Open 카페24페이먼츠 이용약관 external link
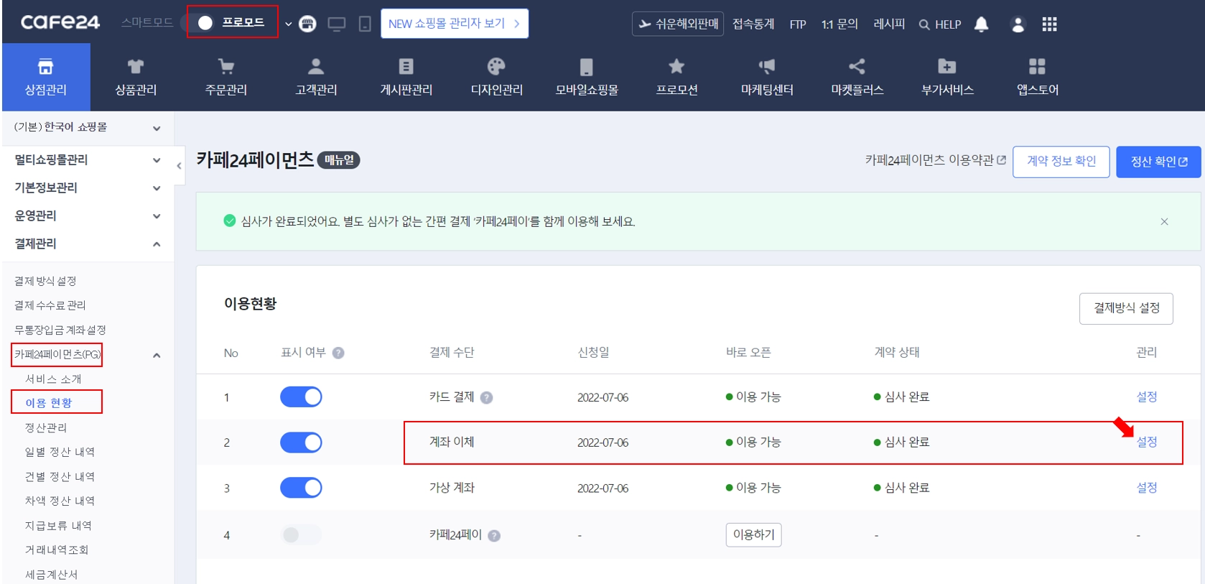 coord(935,160)
